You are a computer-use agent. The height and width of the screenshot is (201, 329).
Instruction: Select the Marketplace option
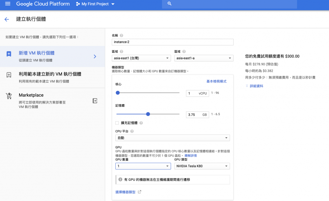click(x=52, y=100)
